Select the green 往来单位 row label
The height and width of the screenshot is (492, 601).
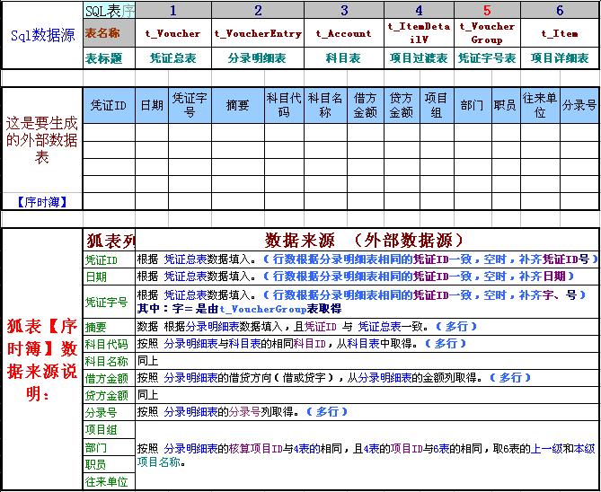point(110,481)
